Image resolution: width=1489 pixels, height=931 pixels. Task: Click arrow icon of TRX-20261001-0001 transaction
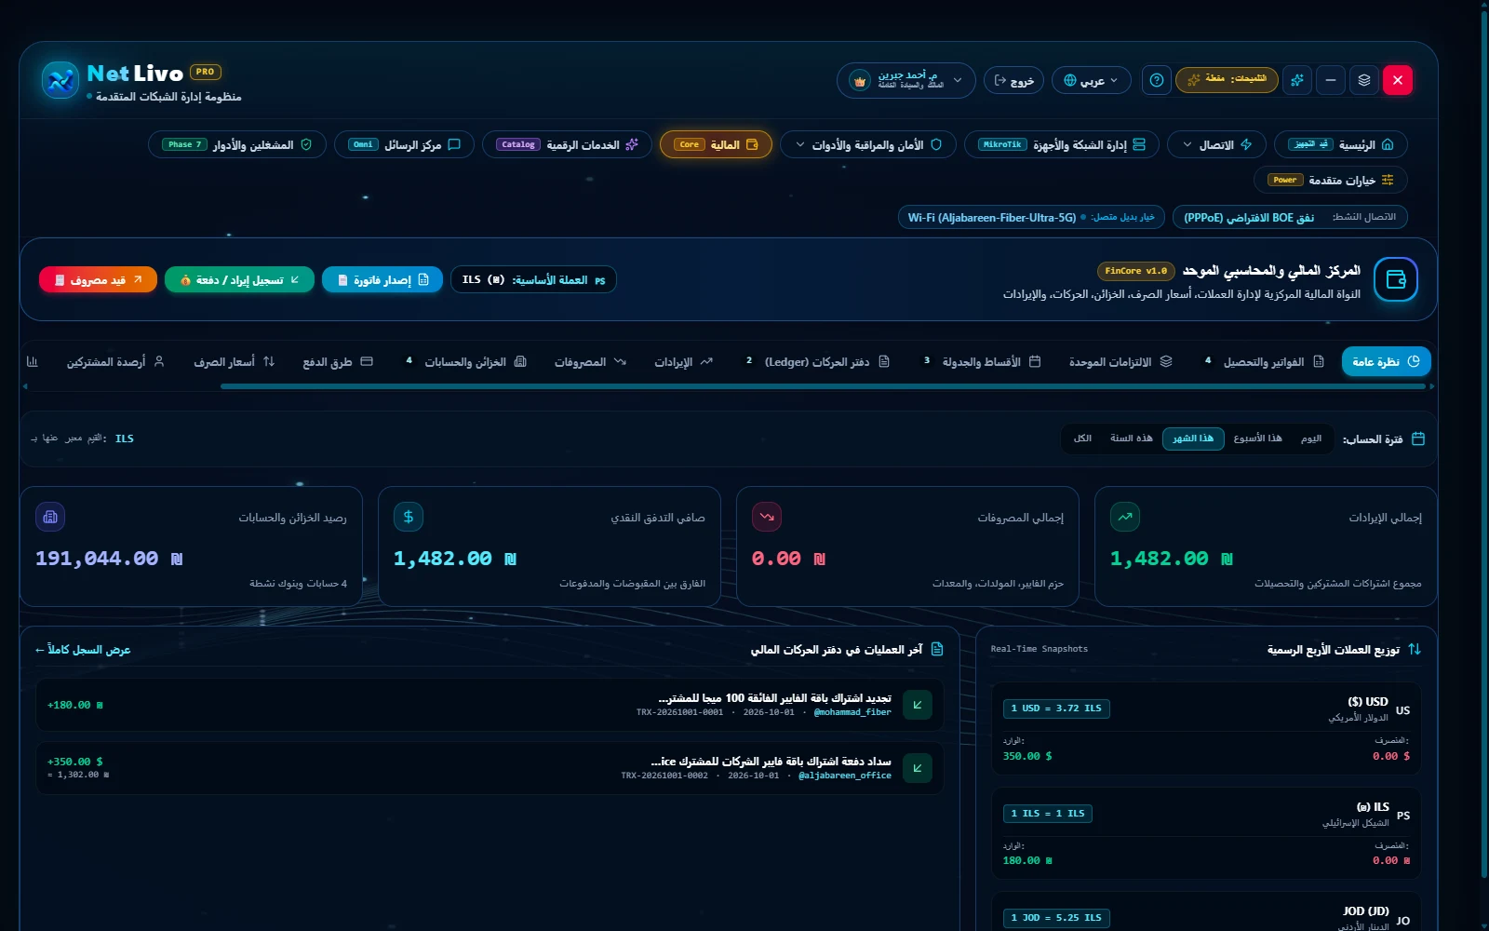click(918, 705)
